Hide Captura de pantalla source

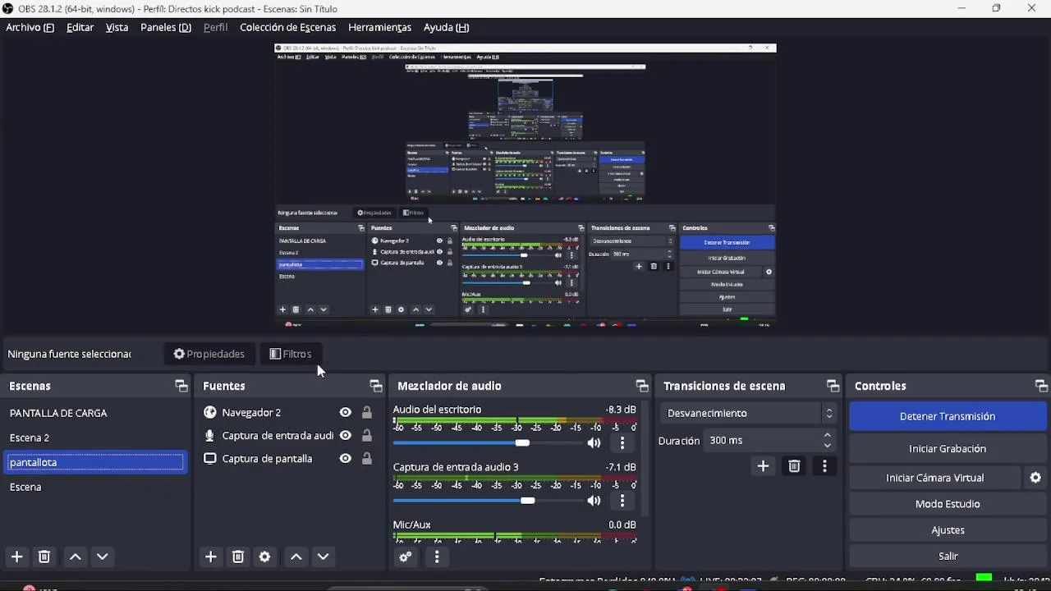pos(346,458)
